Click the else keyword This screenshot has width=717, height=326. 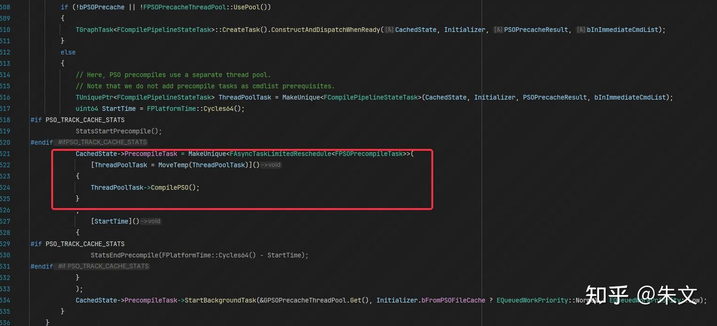pos(68,52)
